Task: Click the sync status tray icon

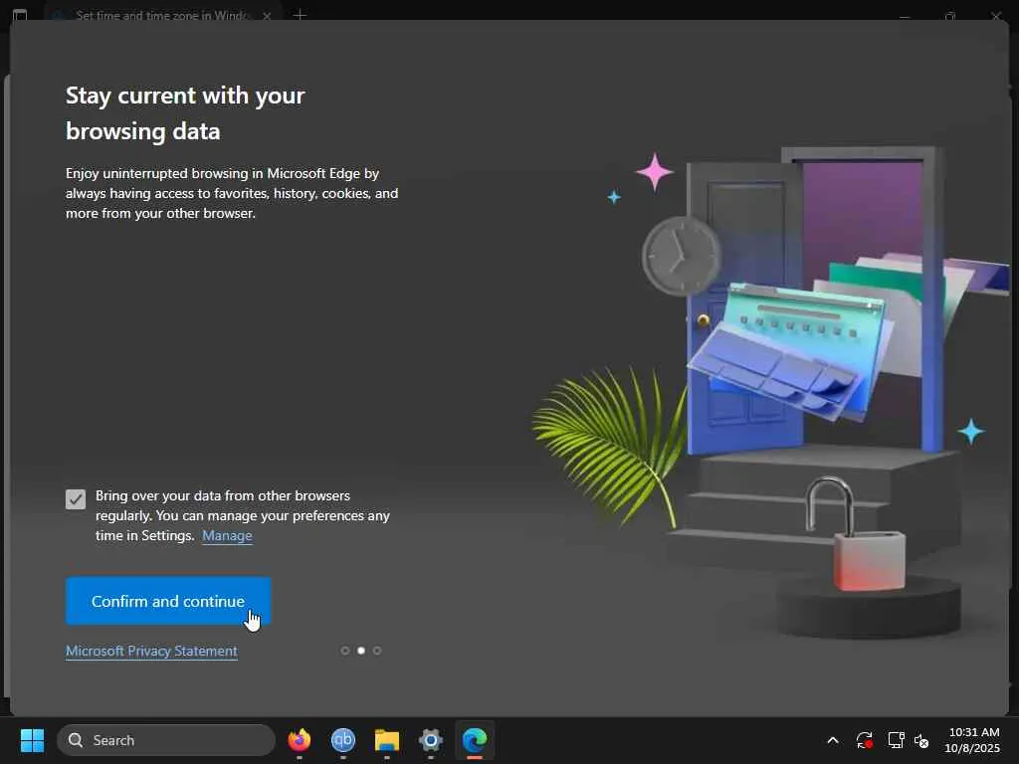Action: click(865, 740)
